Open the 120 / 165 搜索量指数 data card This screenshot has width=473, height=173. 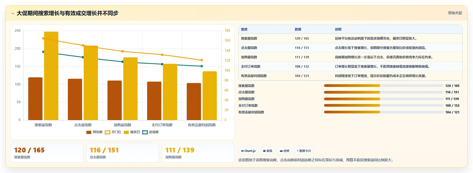[47, 153]
